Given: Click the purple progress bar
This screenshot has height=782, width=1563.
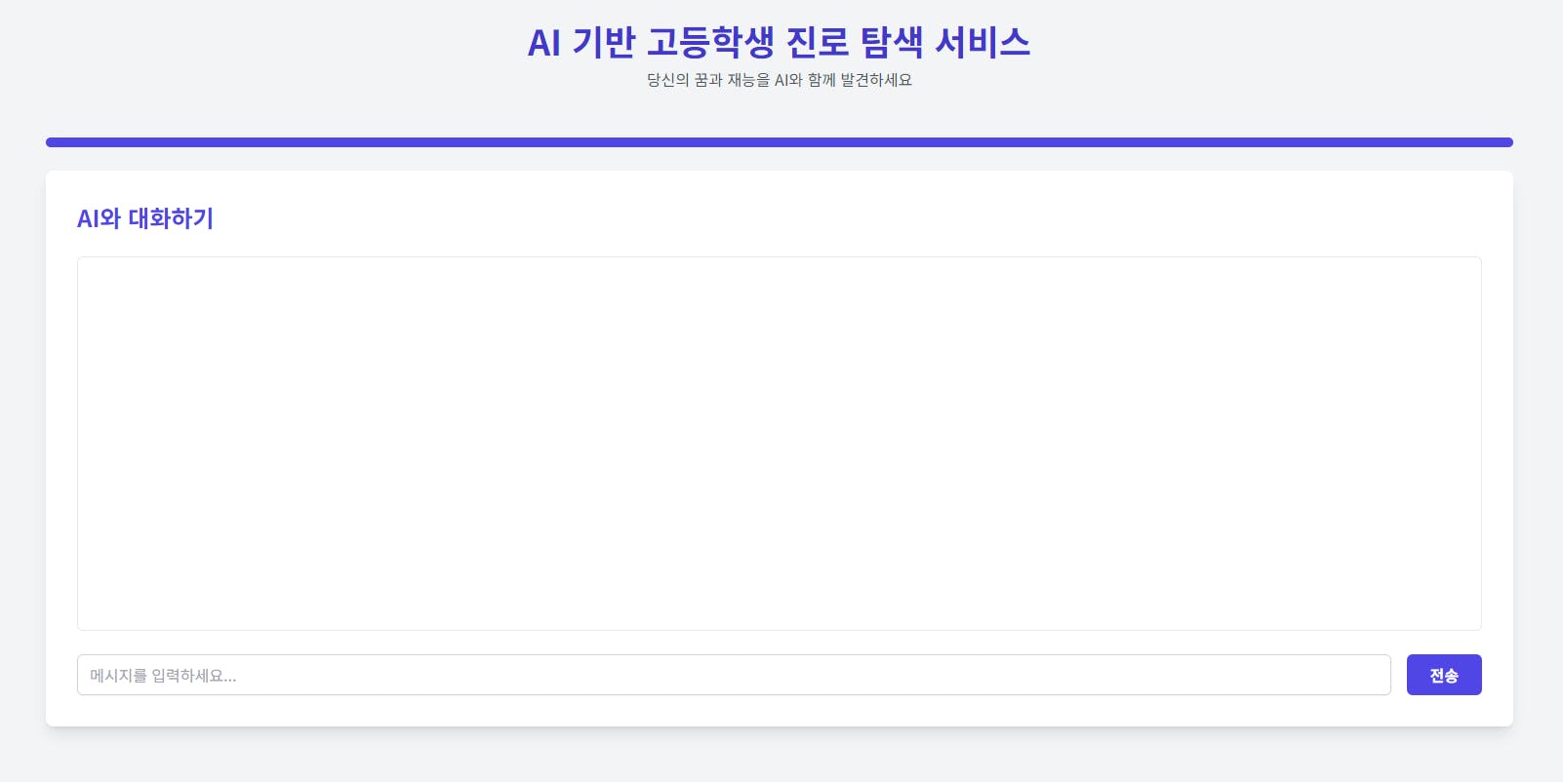Looking at the screenshot, I should point(779,142).
